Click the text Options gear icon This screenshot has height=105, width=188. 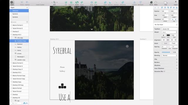pyautogui.click(x=163, y=35)
